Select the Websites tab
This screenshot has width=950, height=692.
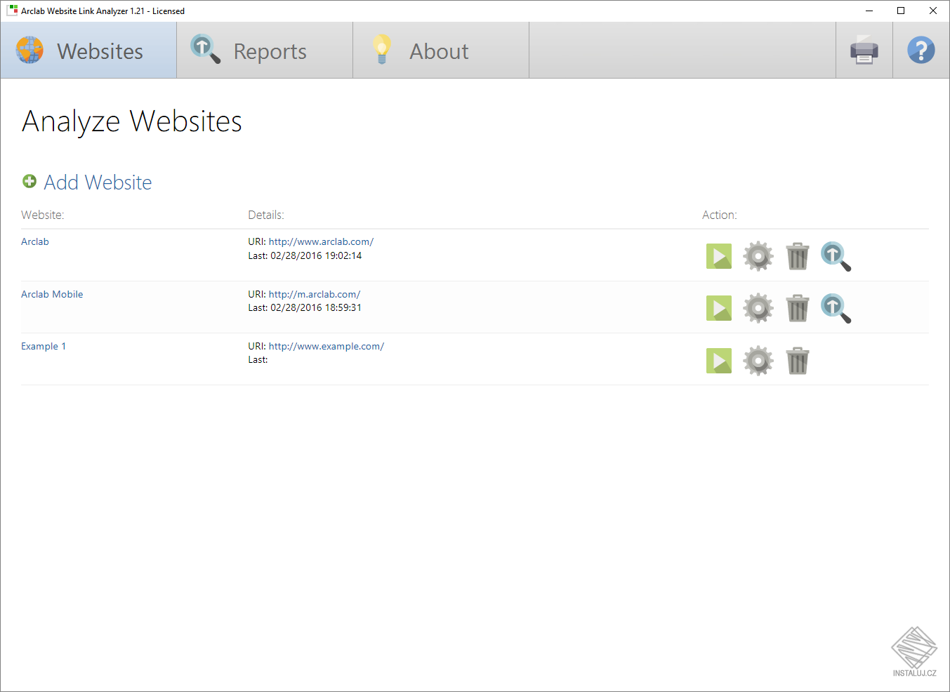[x=88, y=50]
